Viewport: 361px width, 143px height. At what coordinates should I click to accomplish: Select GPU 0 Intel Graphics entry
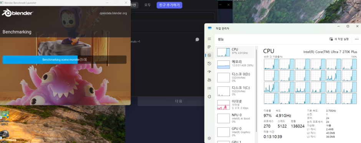pyautogui.click(x=235, y=132)
